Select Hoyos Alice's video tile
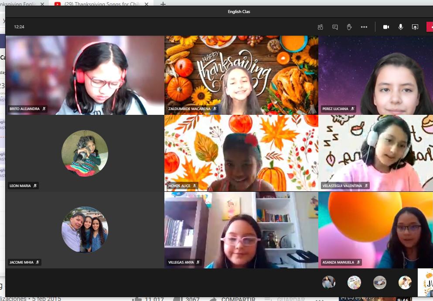Screen dimensions: 433x301 (x=241, y=153)
